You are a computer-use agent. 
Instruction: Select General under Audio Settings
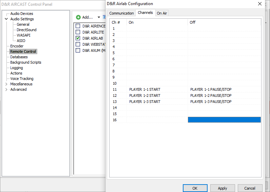point(23,24)
